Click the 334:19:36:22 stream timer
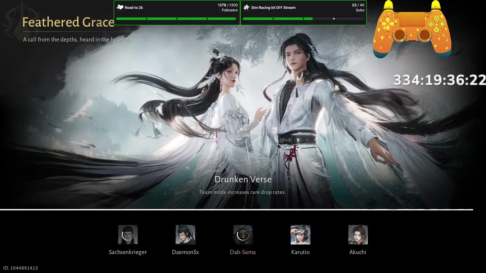Viewport: 486px width, 273px height. (x=439, y=80)
